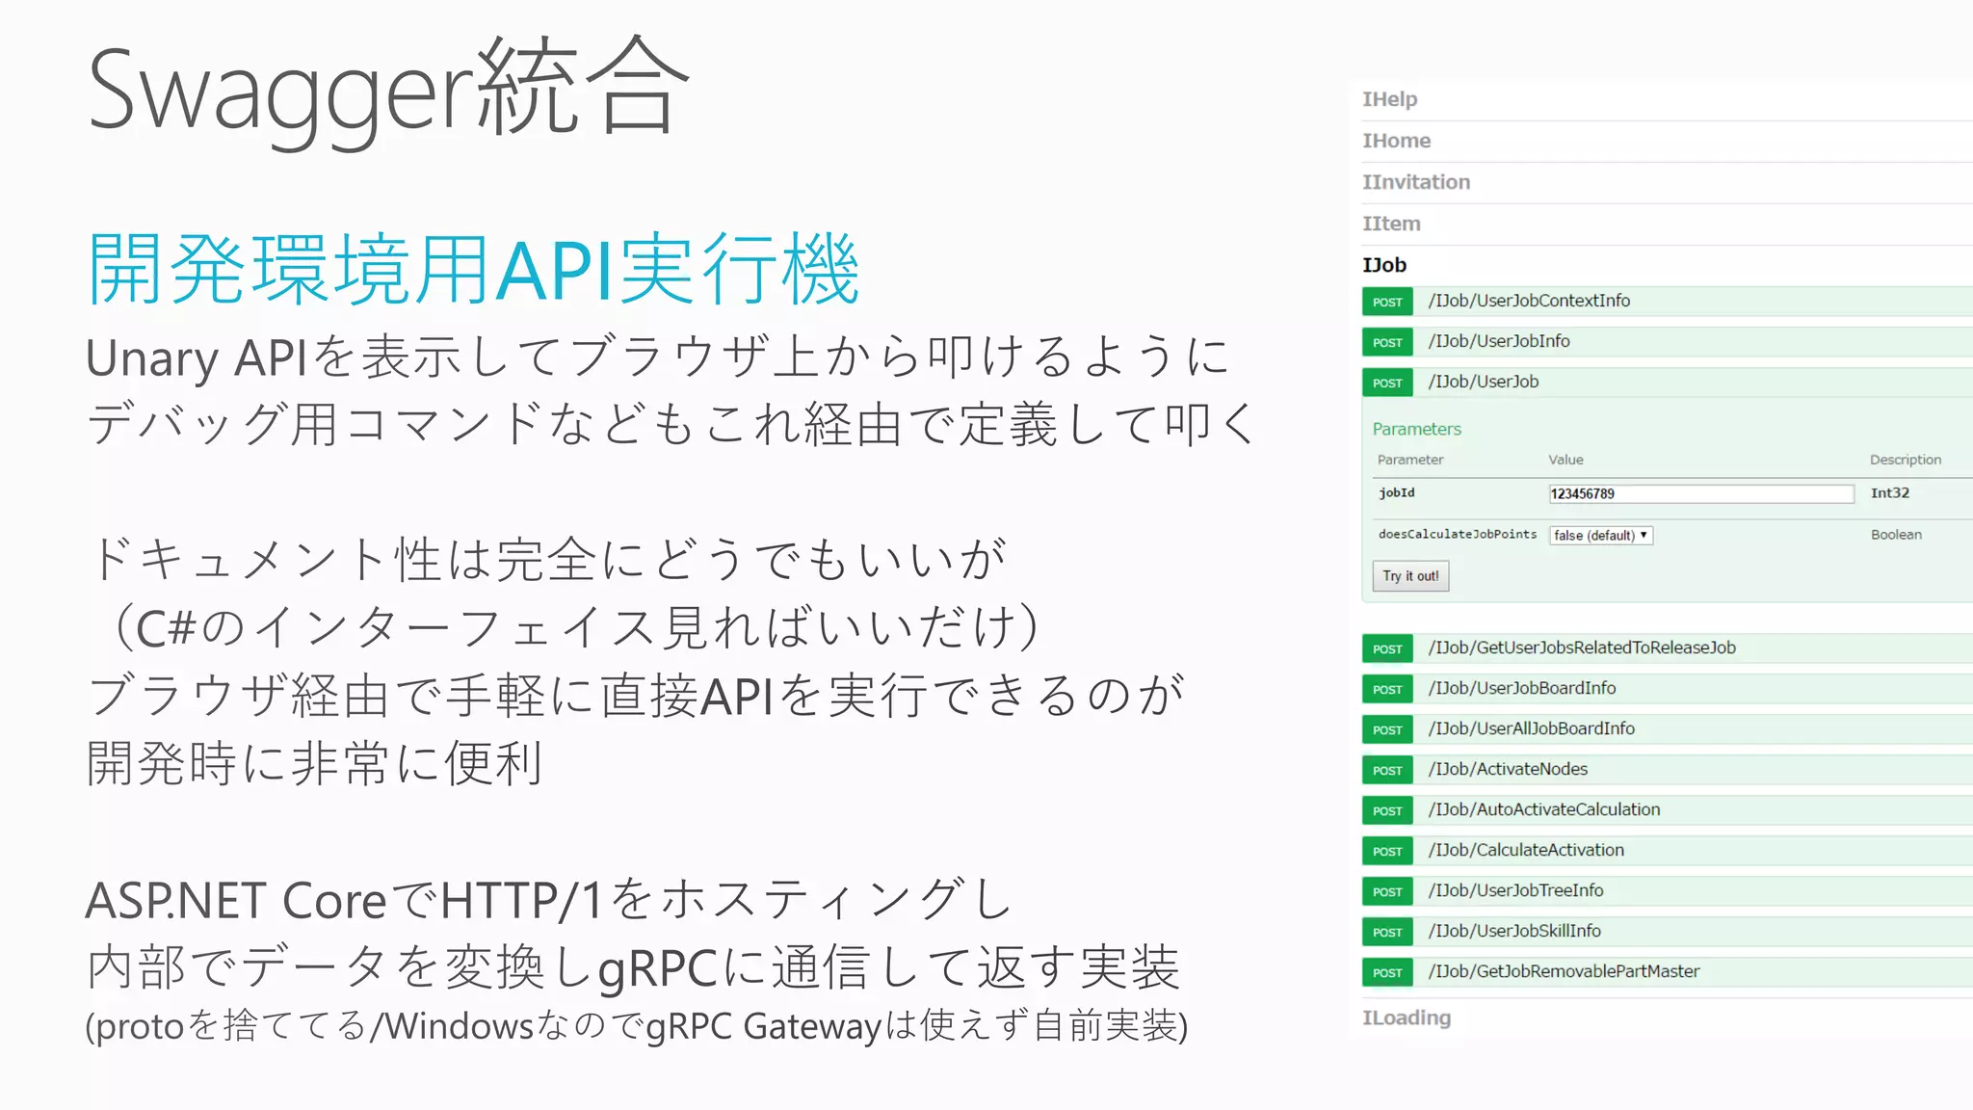Click POST badge for /IJob/UserJob
1973x1110 pixels.
pos(1387,383)
